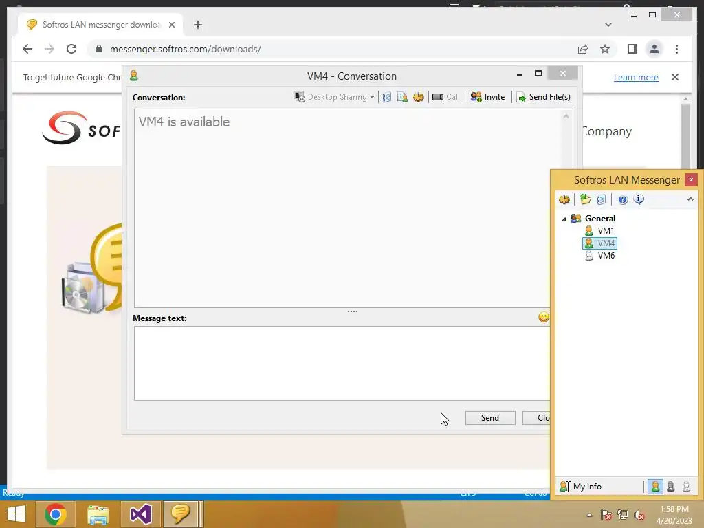
Task: Click the splitter dots above Message text
Action: pos(353,311)
